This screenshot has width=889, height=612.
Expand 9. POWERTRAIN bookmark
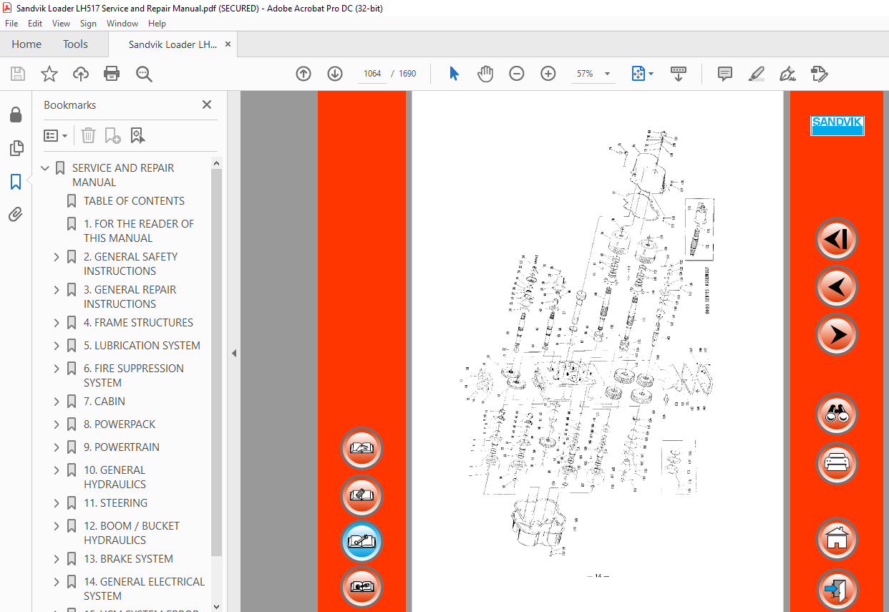point(57,447)
